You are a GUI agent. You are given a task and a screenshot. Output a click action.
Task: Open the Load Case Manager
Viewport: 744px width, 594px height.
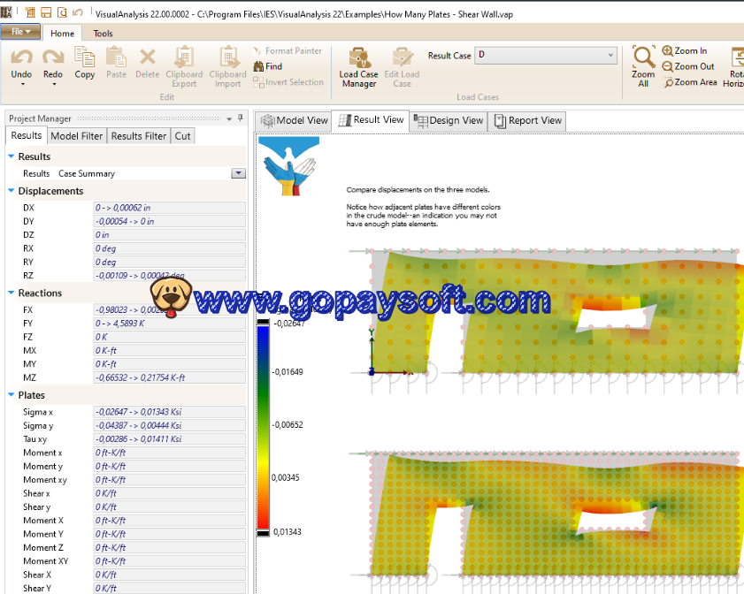click(x=358, y=67)
